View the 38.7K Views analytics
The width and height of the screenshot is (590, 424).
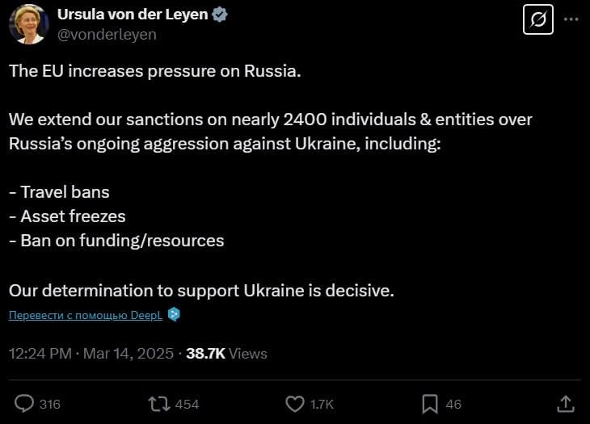tap(226, 353)
